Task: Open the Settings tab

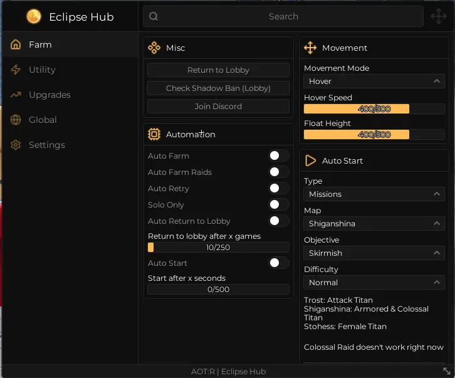Action: (70, 145)
